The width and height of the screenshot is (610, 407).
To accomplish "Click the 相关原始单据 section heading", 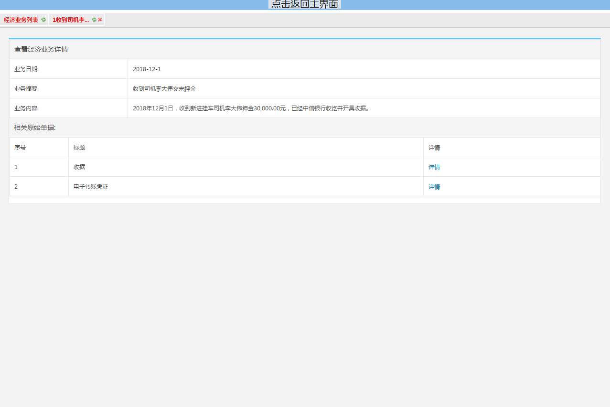I will pyautogui.click(x=35, y=128).
